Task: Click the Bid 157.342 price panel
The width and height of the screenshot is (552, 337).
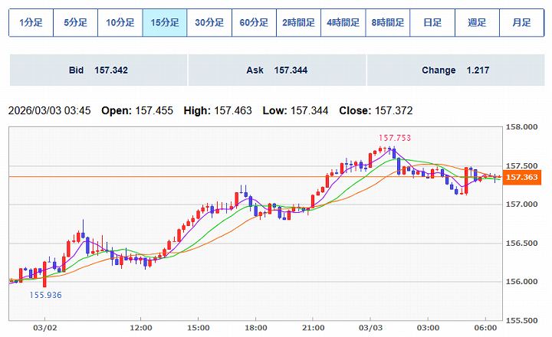Action: (x=98, y=70)
